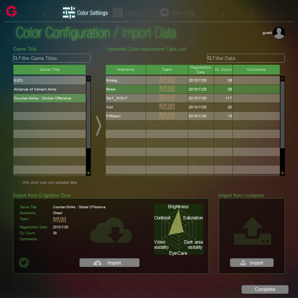Click the magnifier icon in Filter Data field
Image resolution: width=298 pixels, height=298 pixels.
tap(210, 58)
